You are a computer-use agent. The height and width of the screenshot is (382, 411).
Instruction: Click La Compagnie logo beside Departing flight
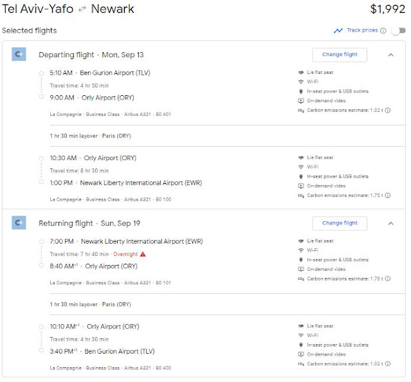click(x=19, y=55)
